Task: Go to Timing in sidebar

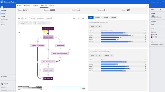Action: coord(3,16)
